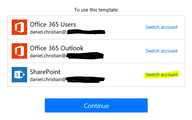Select the highlighted SharePoint Switch account link
The width and height of the screenshot is (192, 120).
(x=161, y=75)
